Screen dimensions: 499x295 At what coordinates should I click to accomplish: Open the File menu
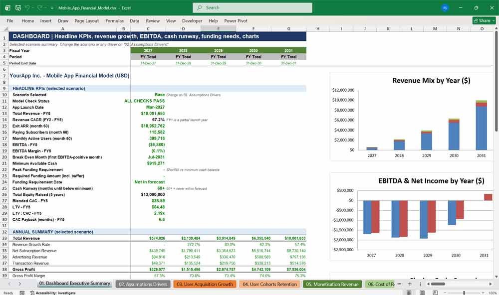coord(10,20)
